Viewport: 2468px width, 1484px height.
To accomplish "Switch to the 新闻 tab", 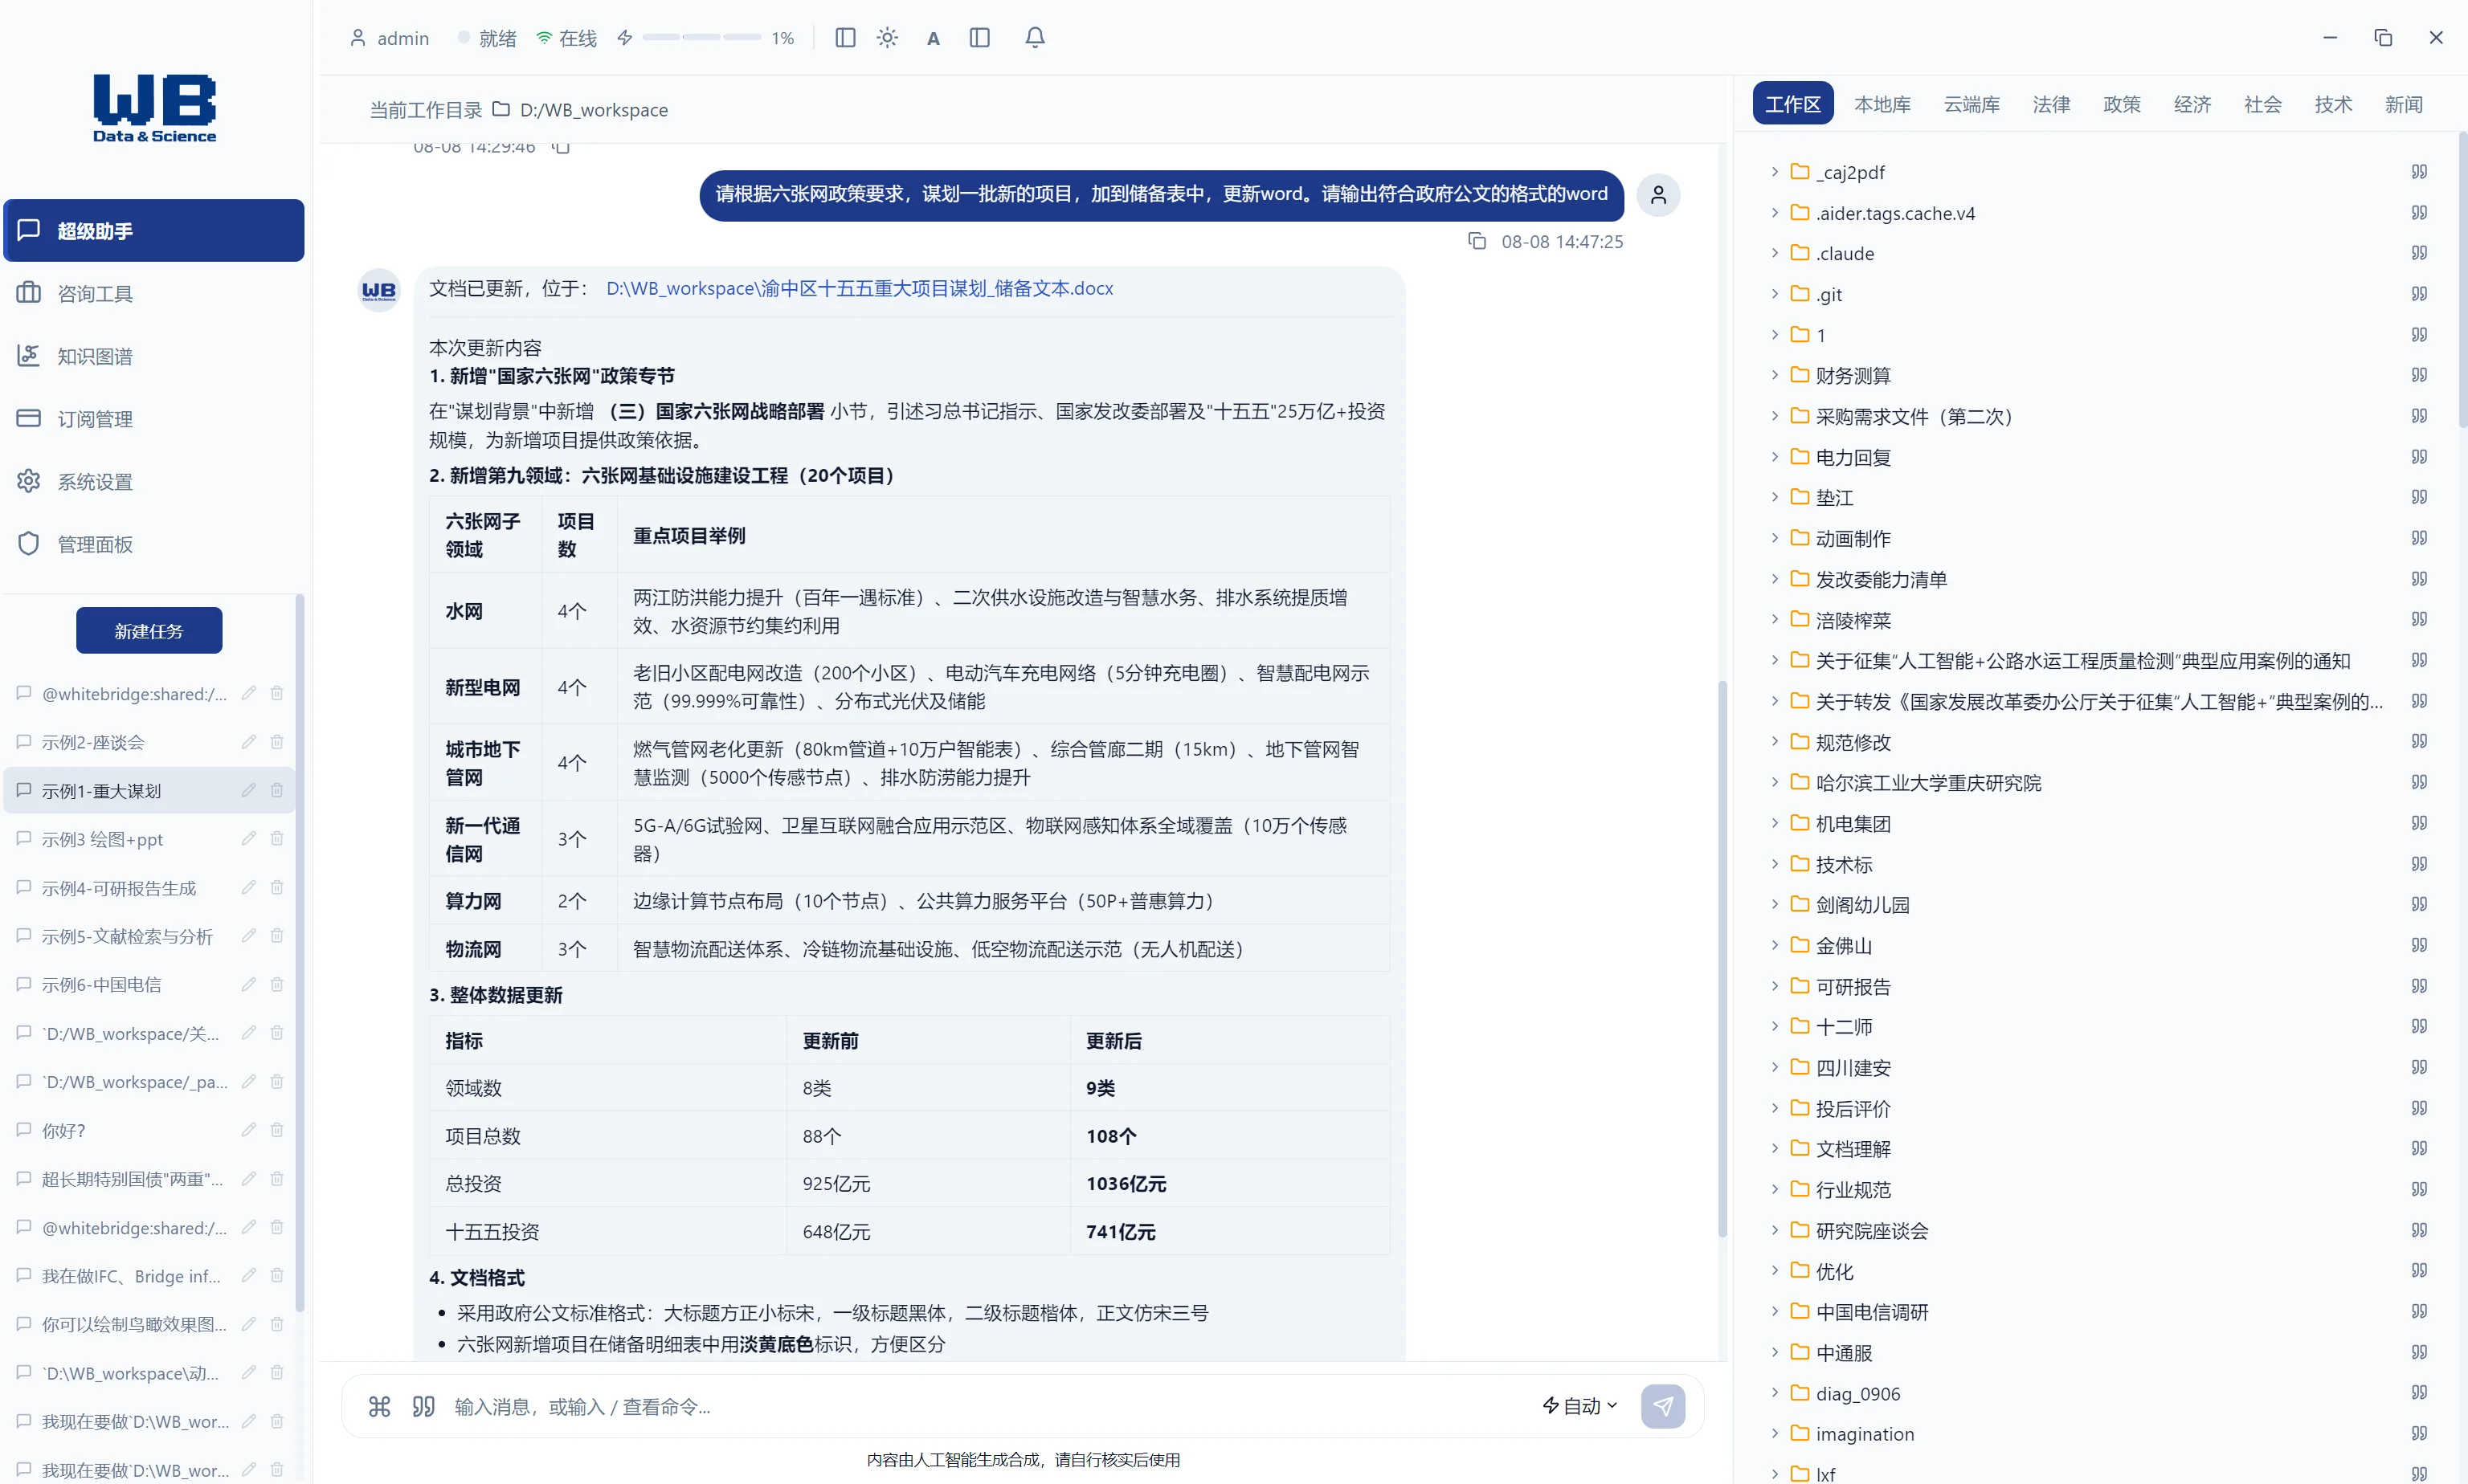I will pyautogui.click(x=2403, y=104).
